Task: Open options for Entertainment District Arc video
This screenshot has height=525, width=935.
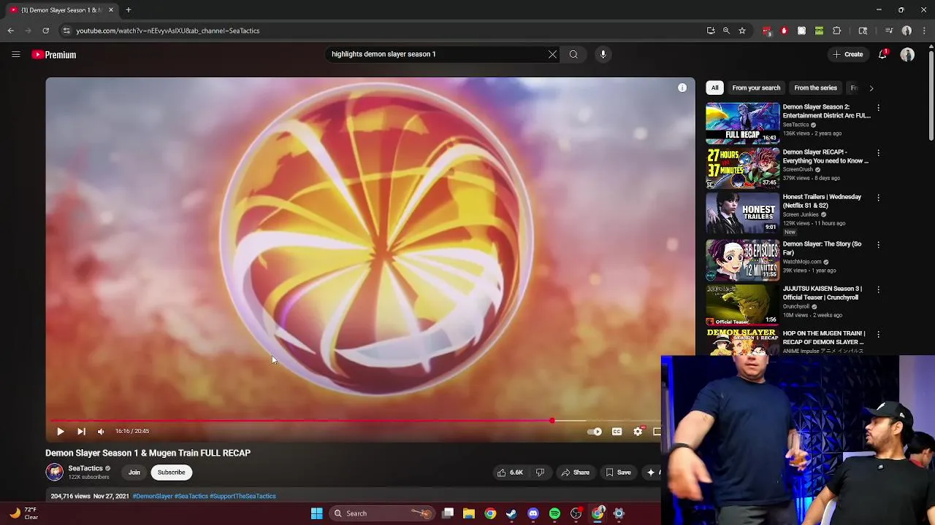Action: [878, 108]
